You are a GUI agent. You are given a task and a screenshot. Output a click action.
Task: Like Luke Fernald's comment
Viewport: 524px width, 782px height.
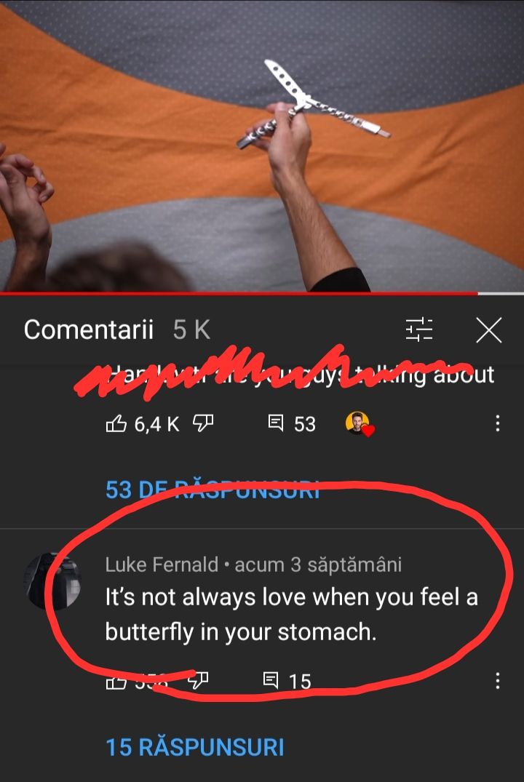click(116, 682)
